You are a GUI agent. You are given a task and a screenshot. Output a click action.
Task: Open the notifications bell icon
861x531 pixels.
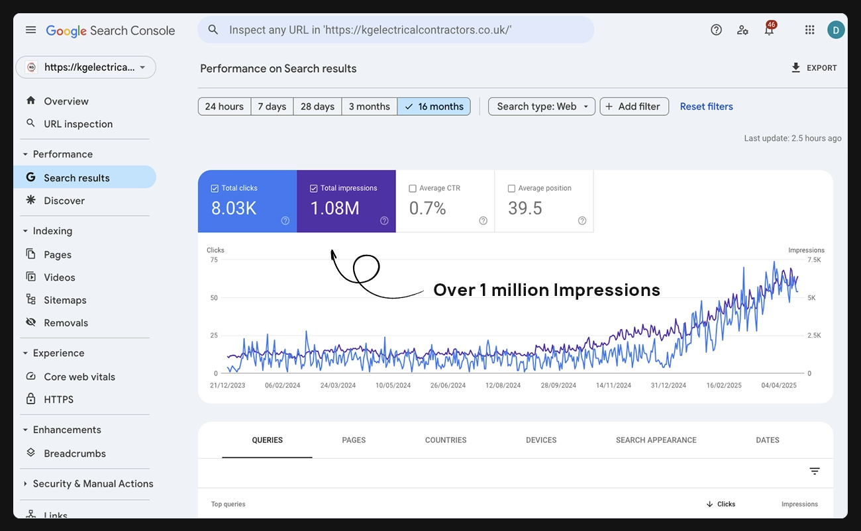click(x=769, y=30)
